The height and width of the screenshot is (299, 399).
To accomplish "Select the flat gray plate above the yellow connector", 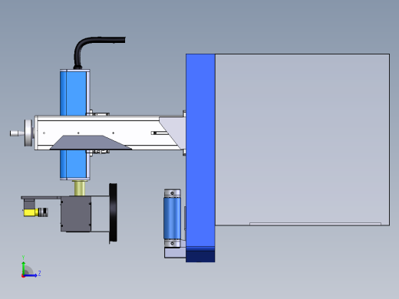I will (x=41, y=198).
